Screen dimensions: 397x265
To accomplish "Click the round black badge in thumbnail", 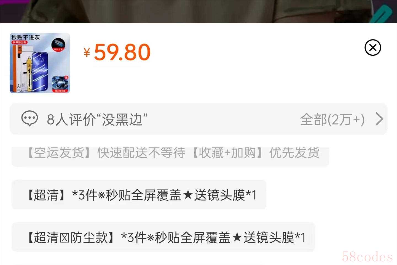I will (58, 45).
